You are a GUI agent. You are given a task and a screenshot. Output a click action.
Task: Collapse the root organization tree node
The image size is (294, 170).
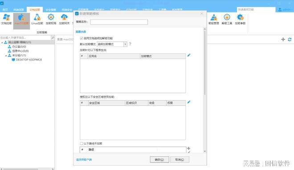point(2,43)
